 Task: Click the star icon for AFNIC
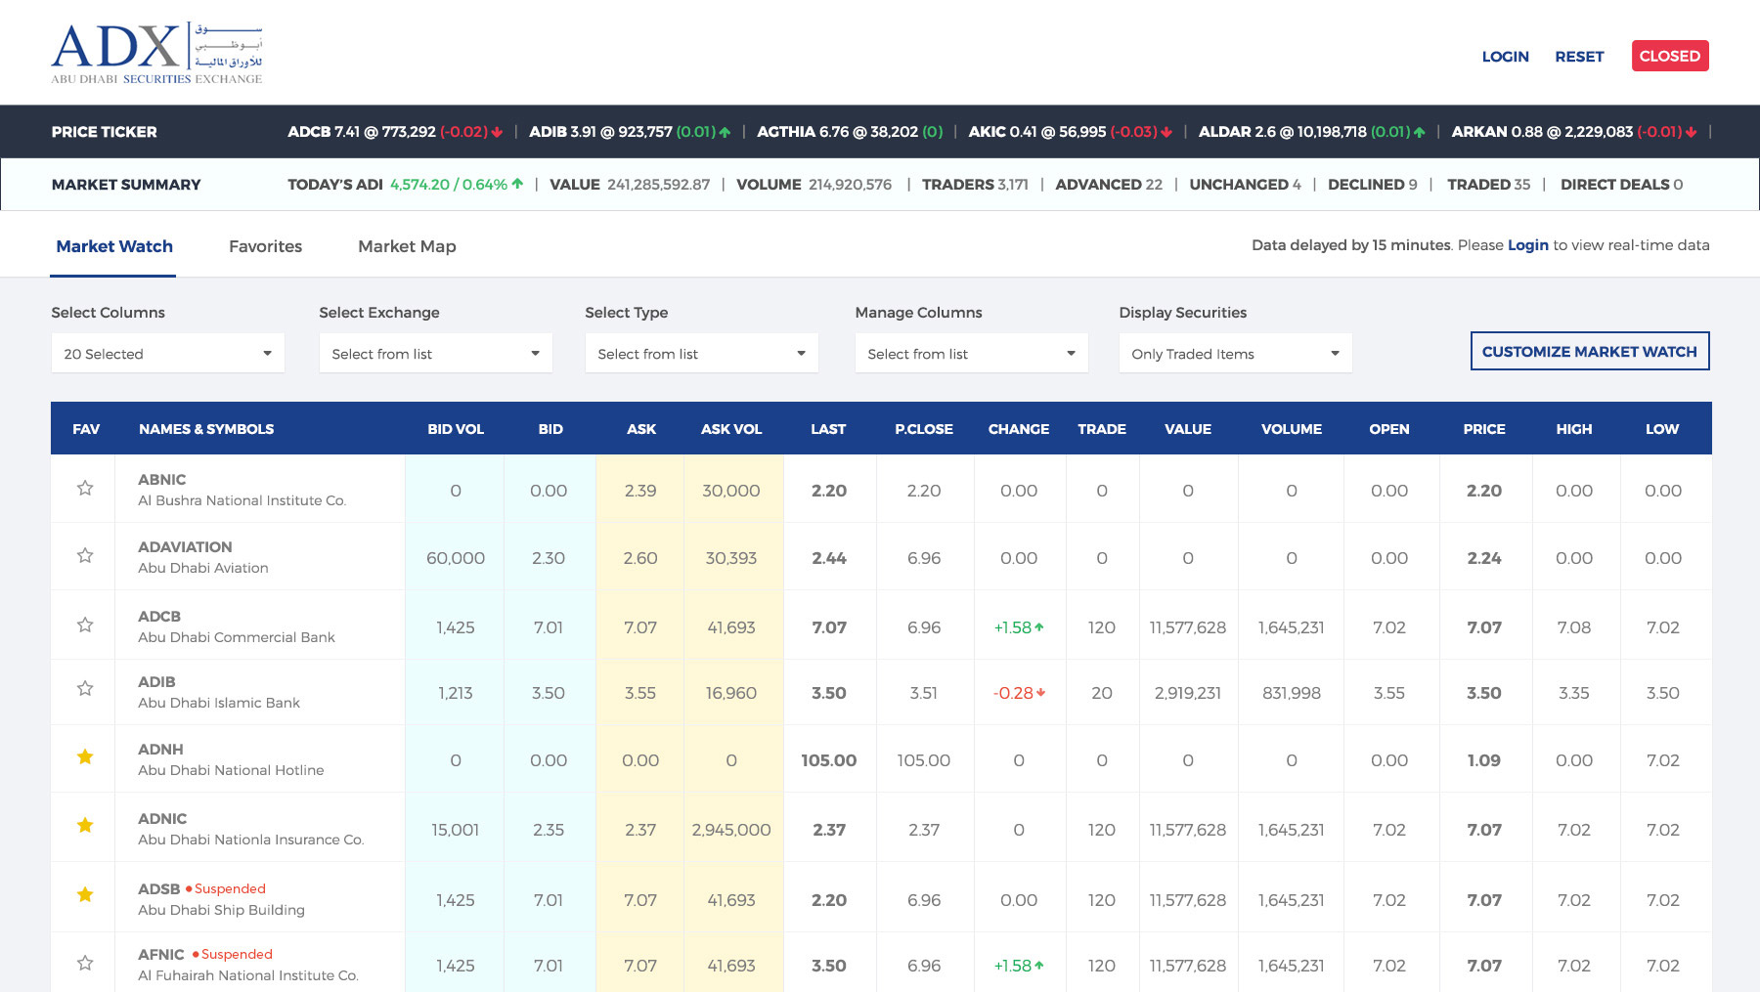pyautogui.click(x=85, y=963)
